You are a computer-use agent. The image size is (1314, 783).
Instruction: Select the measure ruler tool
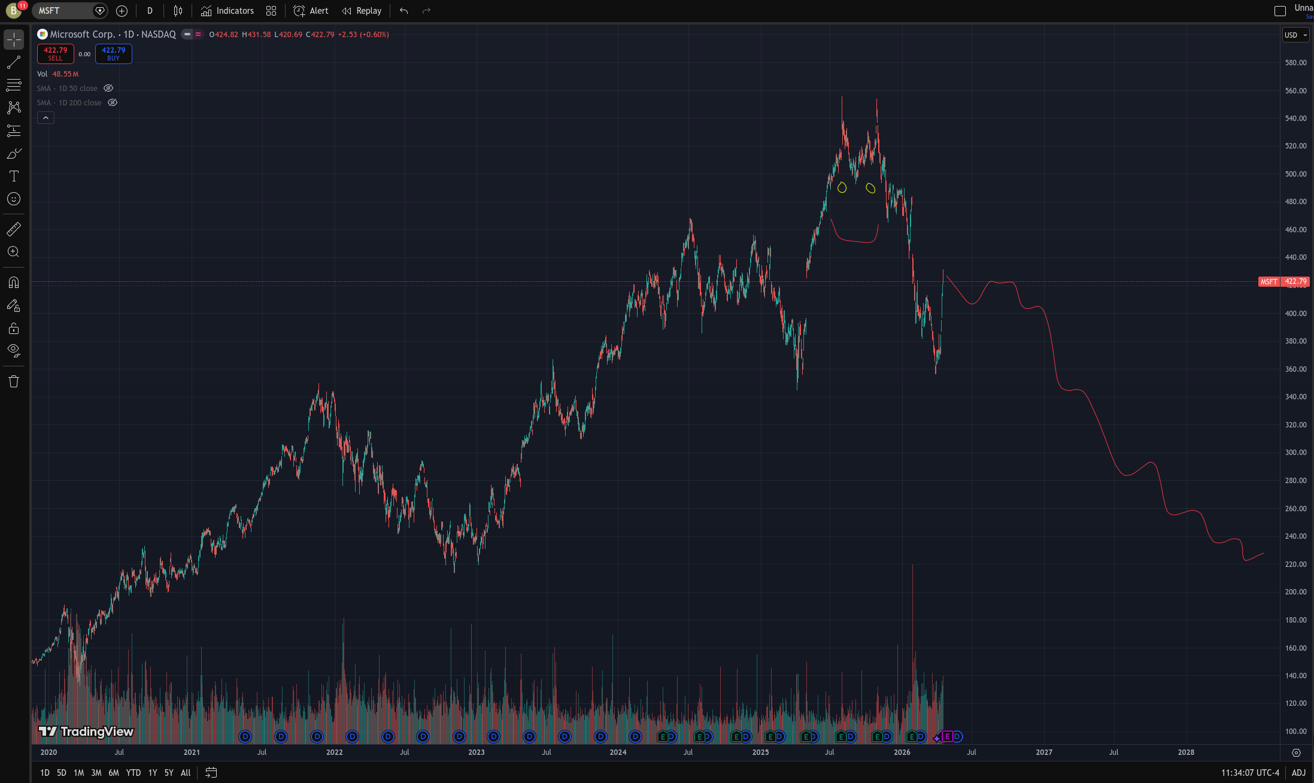click(x=14, y=229)
